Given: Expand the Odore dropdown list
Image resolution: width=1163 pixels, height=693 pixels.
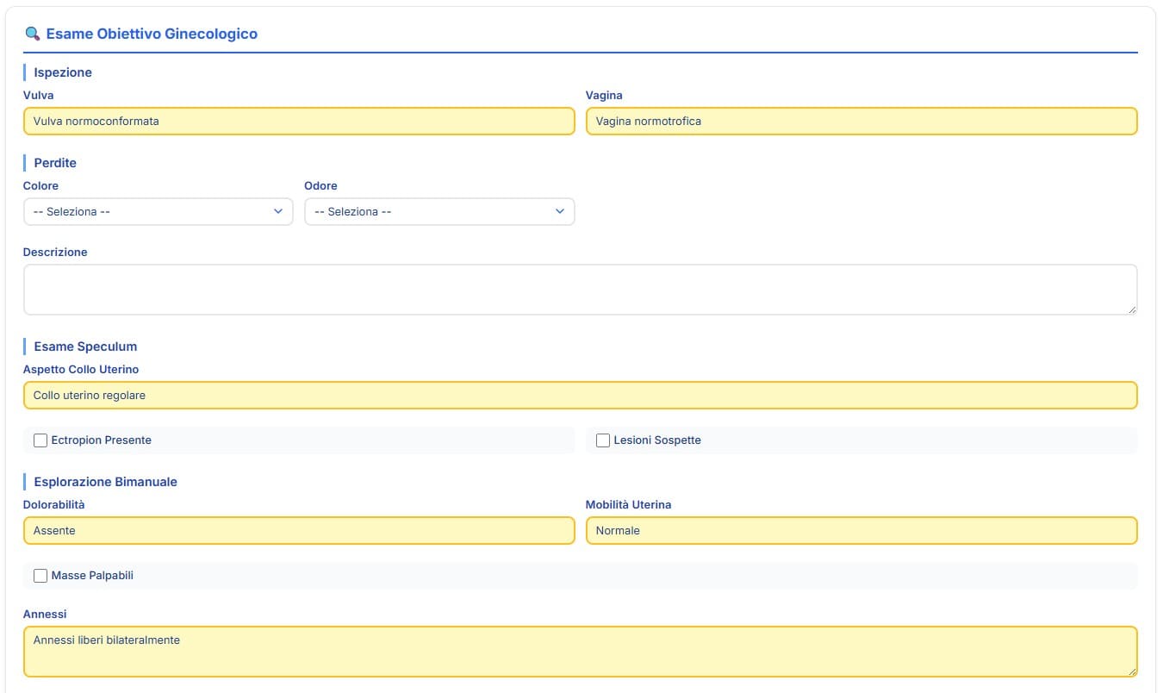Looking at the screenshot, I should 439,212.
